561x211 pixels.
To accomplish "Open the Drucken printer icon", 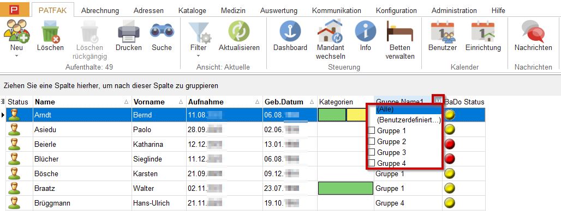I will 128,32.
